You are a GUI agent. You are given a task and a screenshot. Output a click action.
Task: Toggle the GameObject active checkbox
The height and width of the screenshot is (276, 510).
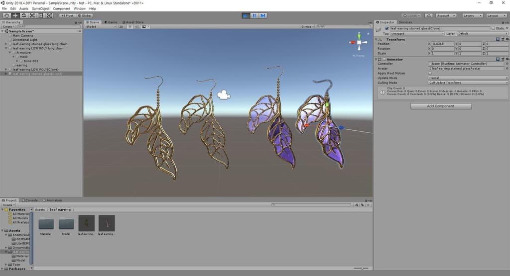[x=386, y=28]
